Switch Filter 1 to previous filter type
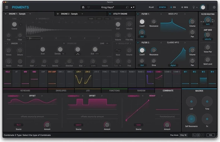 pyautogui.click(x=161, y=14)
